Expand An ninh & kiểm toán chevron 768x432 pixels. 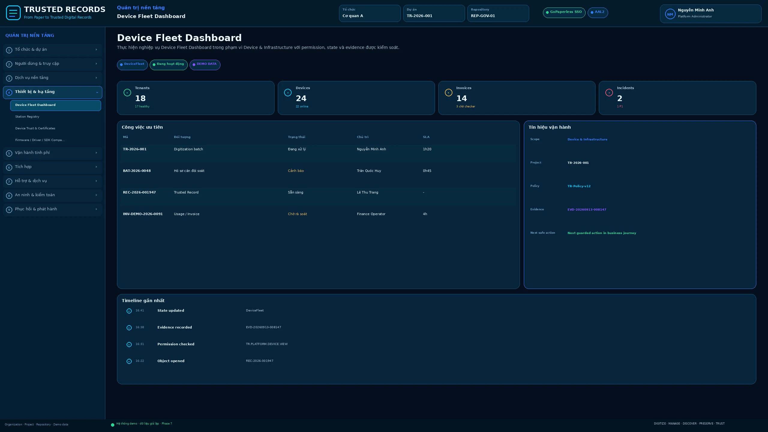click(x=96, y=195)
